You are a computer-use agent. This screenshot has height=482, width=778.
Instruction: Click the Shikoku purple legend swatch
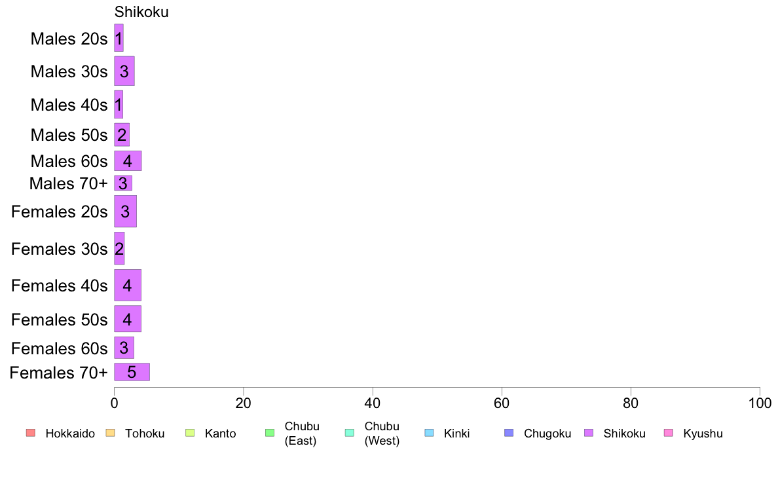point(589,433)
